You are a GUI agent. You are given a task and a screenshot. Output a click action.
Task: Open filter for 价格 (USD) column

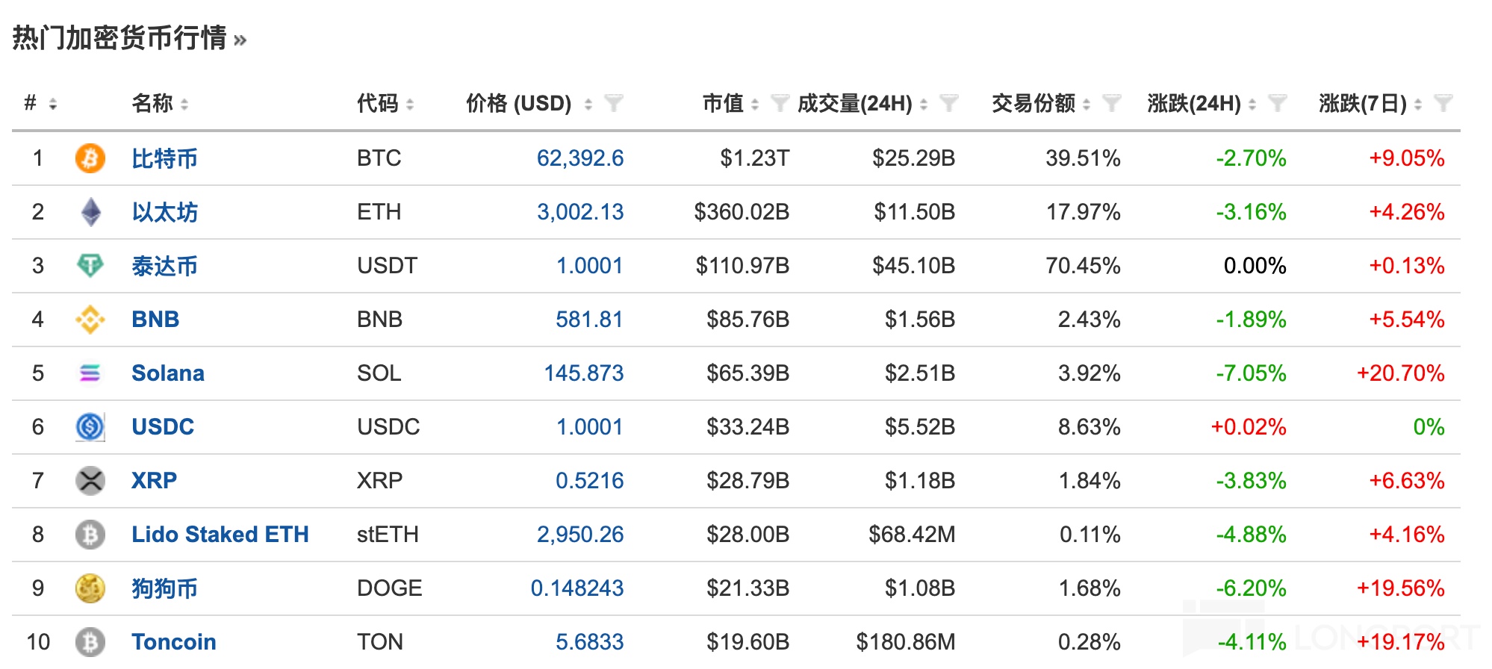coord(613,103)
